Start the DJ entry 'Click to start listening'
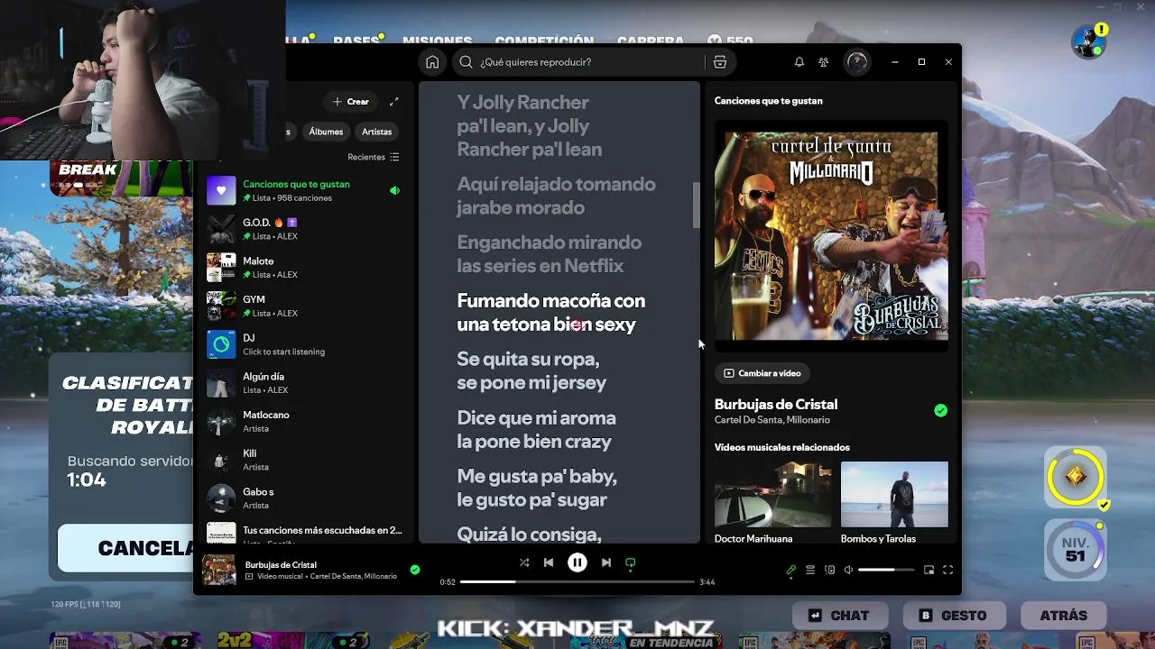 pos(304,344)
